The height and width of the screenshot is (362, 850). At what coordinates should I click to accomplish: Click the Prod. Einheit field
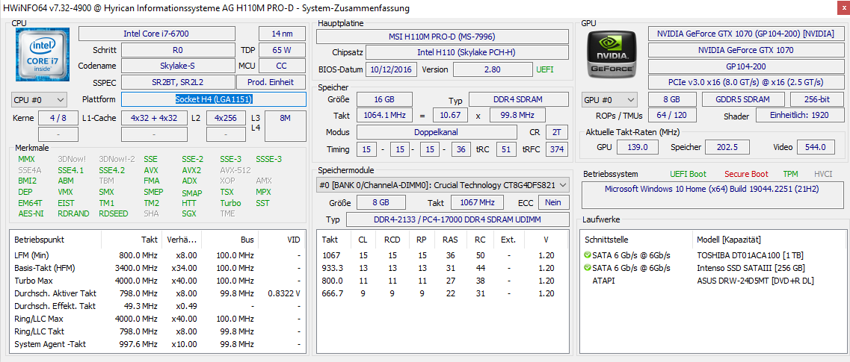coord(271,82)
